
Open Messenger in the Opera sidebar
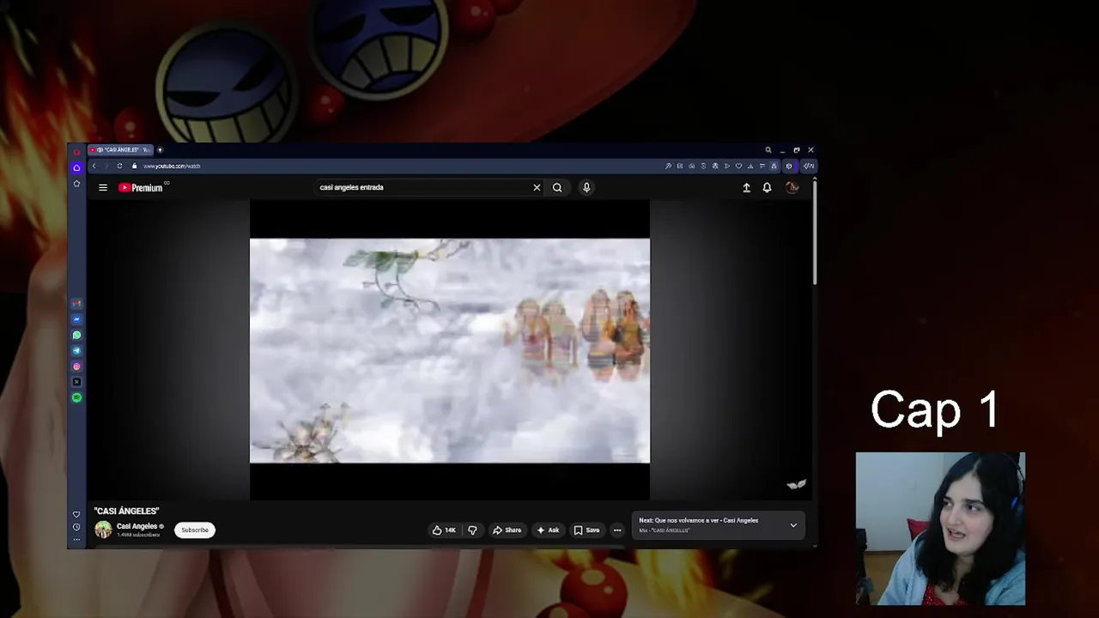76,319
